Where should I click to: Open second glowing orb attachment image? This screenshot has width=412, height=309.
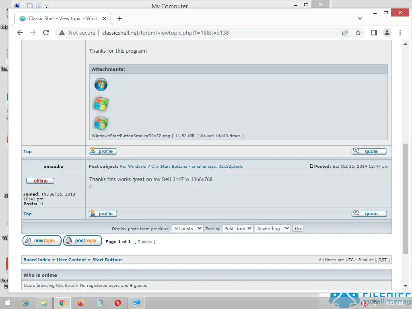tap(101, 104)
